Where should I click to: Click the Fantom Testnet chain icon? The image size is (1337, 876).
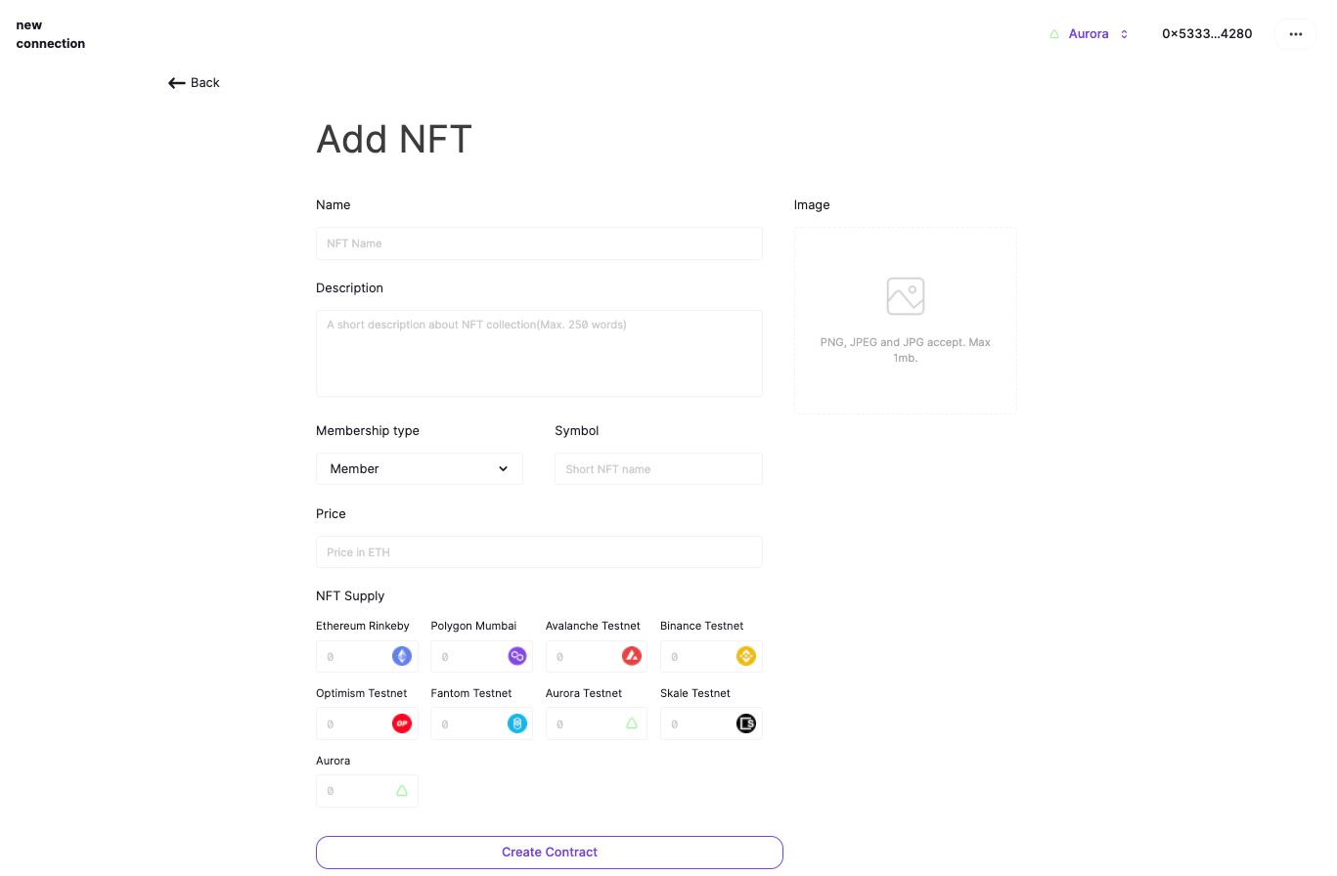(x=517, y=723)
